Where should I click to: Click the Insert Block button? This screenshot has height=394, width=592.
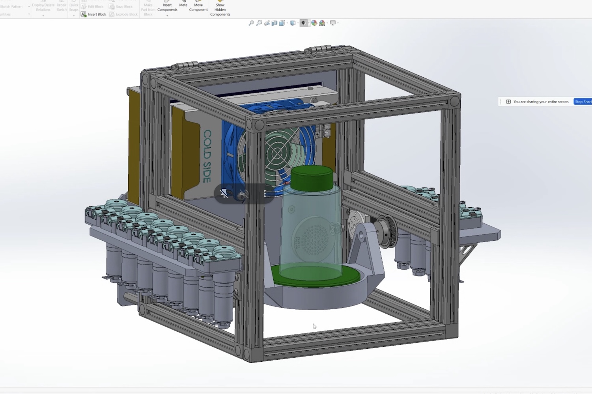point(93,14)
